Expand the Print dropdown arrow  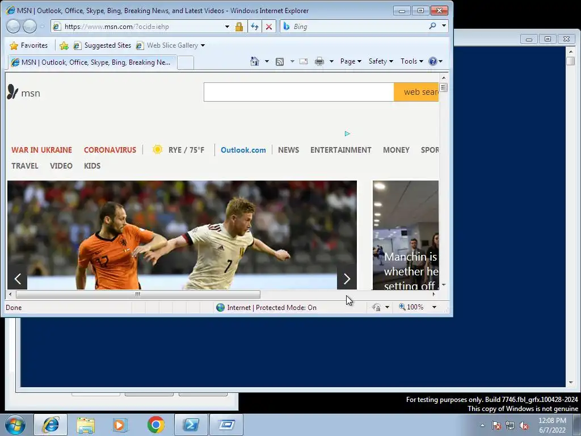pyautogui.click(x=331, y=61)
